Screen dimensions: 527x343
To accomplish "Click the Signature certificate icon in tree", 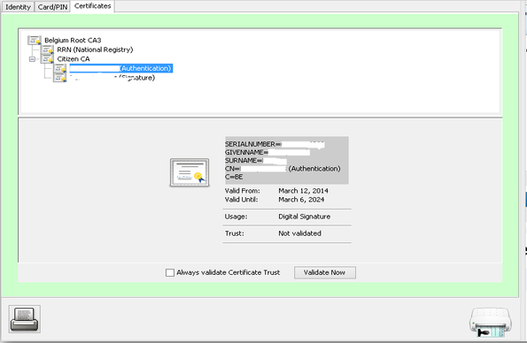I will pos(60,78).
